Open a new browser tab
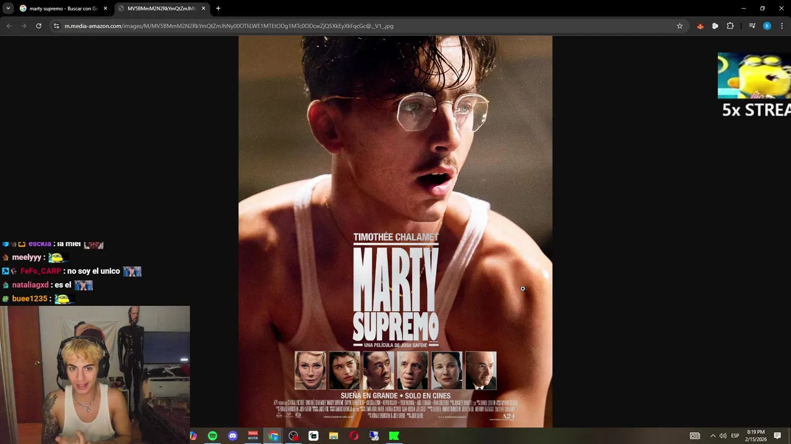The image size is (791, 444). tap(218, 9)
